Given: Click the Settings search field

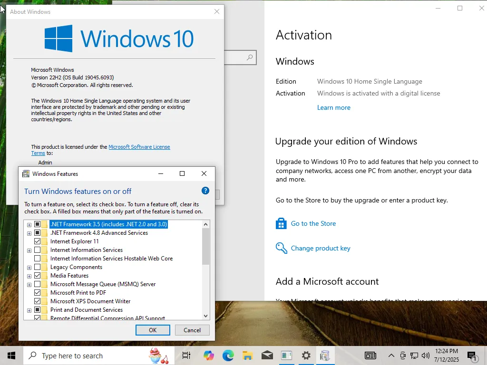Looking at the screenshot, I should (240, 58).
